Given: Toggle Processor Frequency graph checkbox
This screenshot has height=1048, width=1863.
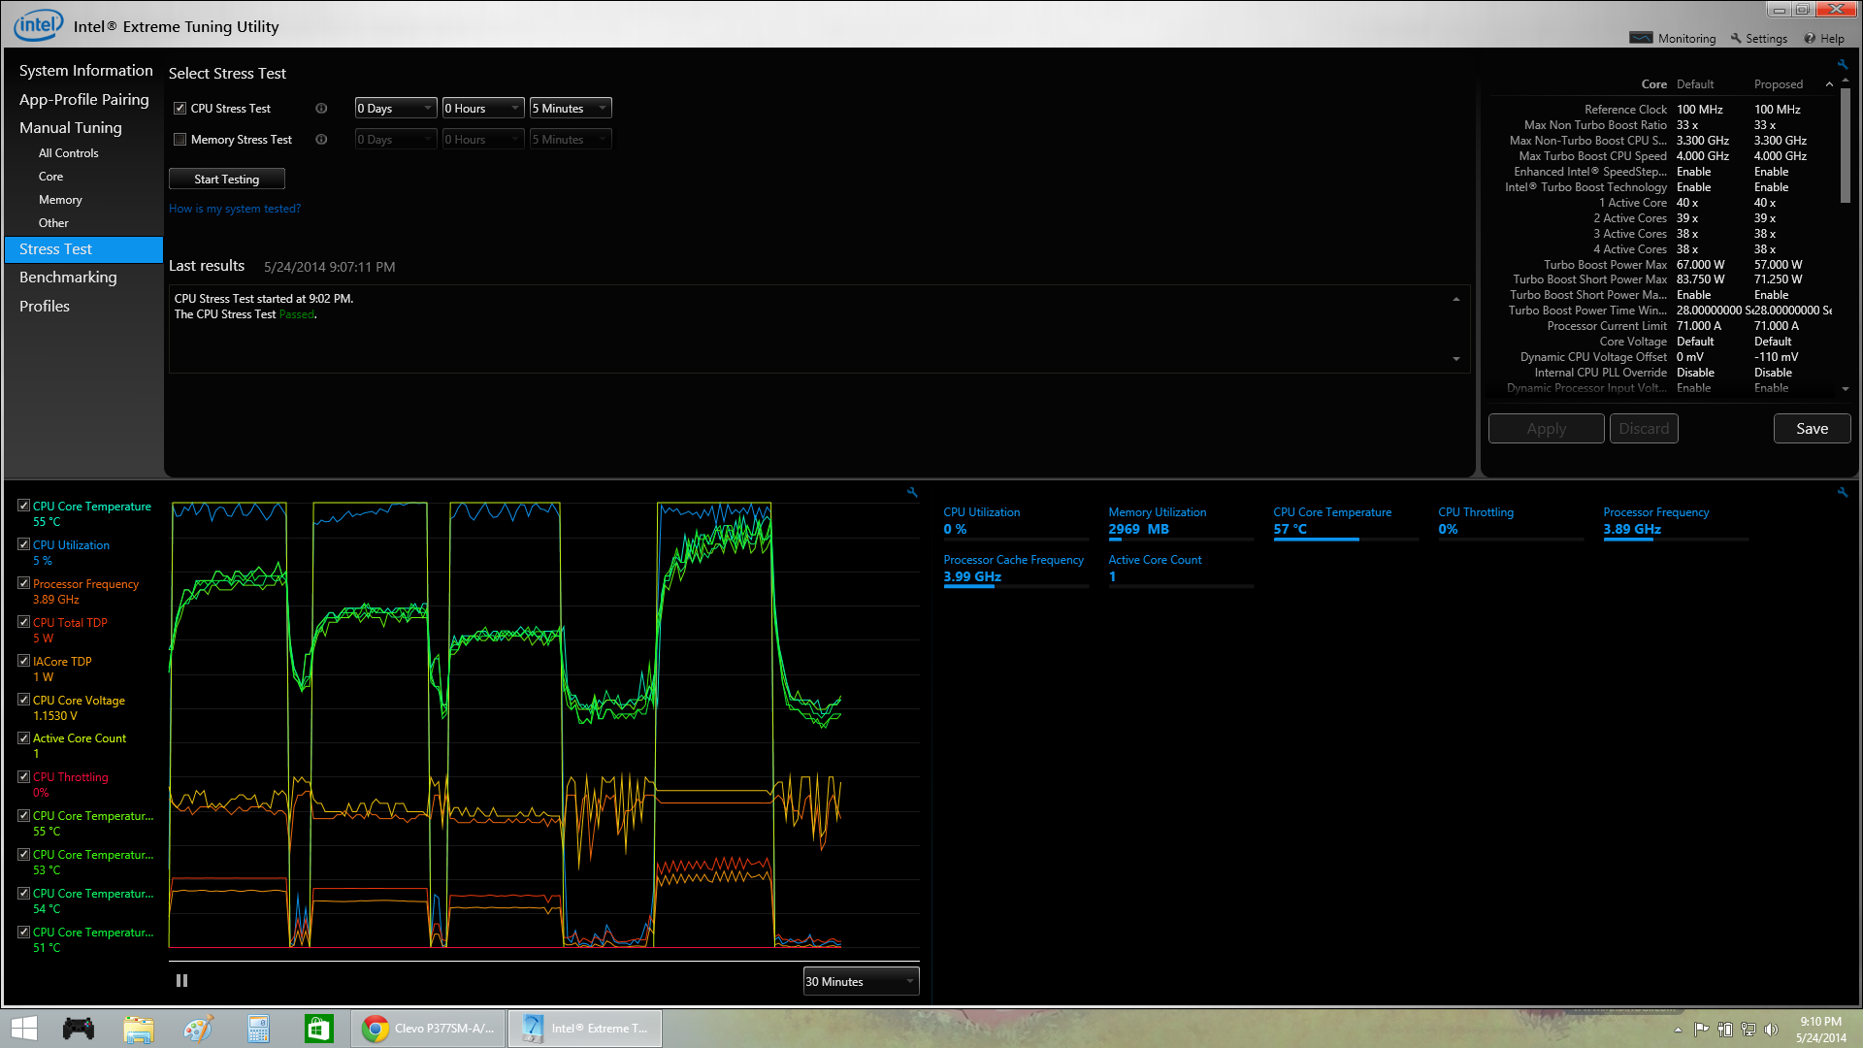Looking at the screenshot, I should click(x=23, y=583).
